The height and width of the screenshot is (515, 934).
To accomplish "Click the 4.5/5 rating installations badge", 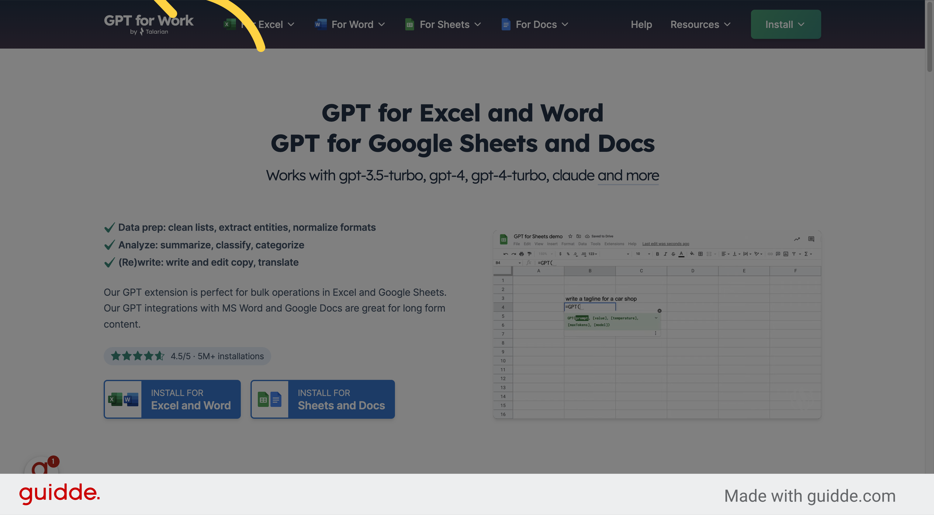I will click(187, 356).
